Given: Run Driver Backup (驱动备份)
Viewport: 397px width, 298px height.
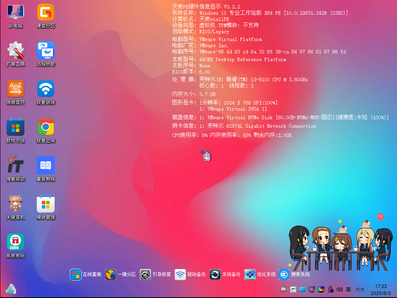Looking at the screenshot, I should tap(180, 274).
